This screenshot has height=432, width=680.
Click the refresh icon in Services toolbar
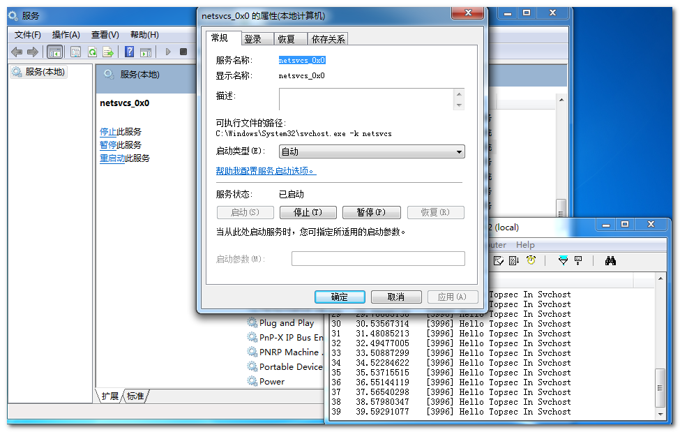(92, 52)
